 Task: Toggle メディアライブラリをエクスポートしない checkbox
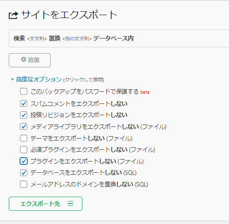pos(23,126)
